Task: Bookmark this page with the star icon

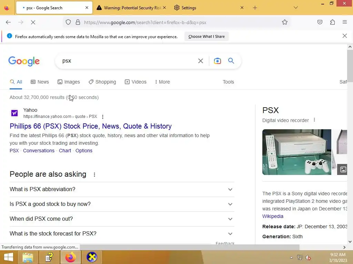Action: [284, 22]
